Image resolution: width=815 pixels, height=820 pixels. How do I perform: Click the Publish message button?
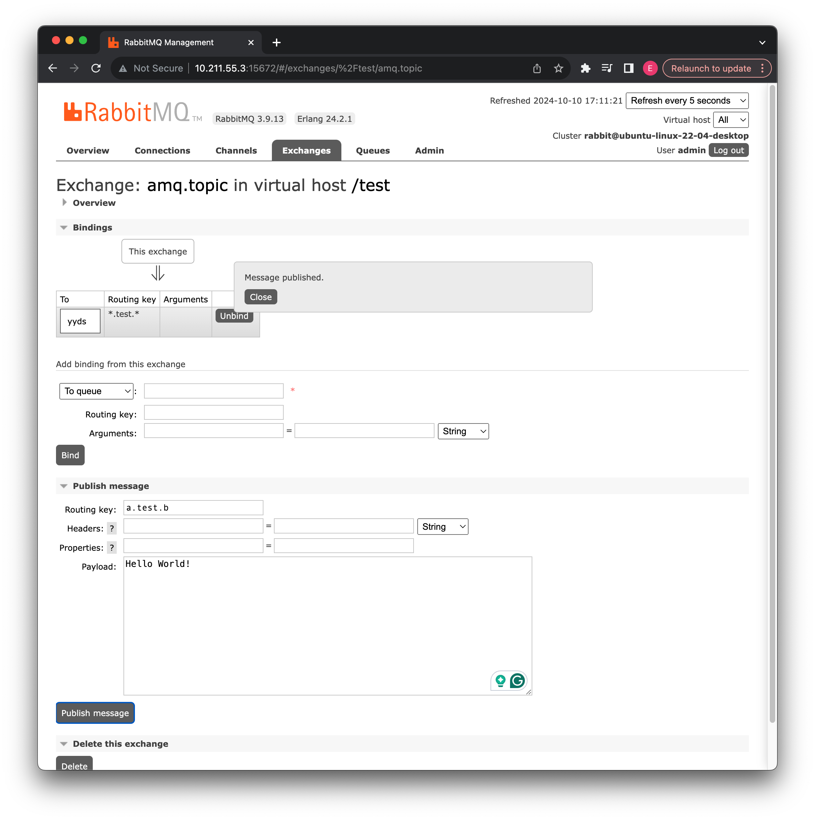click(95, 713)
